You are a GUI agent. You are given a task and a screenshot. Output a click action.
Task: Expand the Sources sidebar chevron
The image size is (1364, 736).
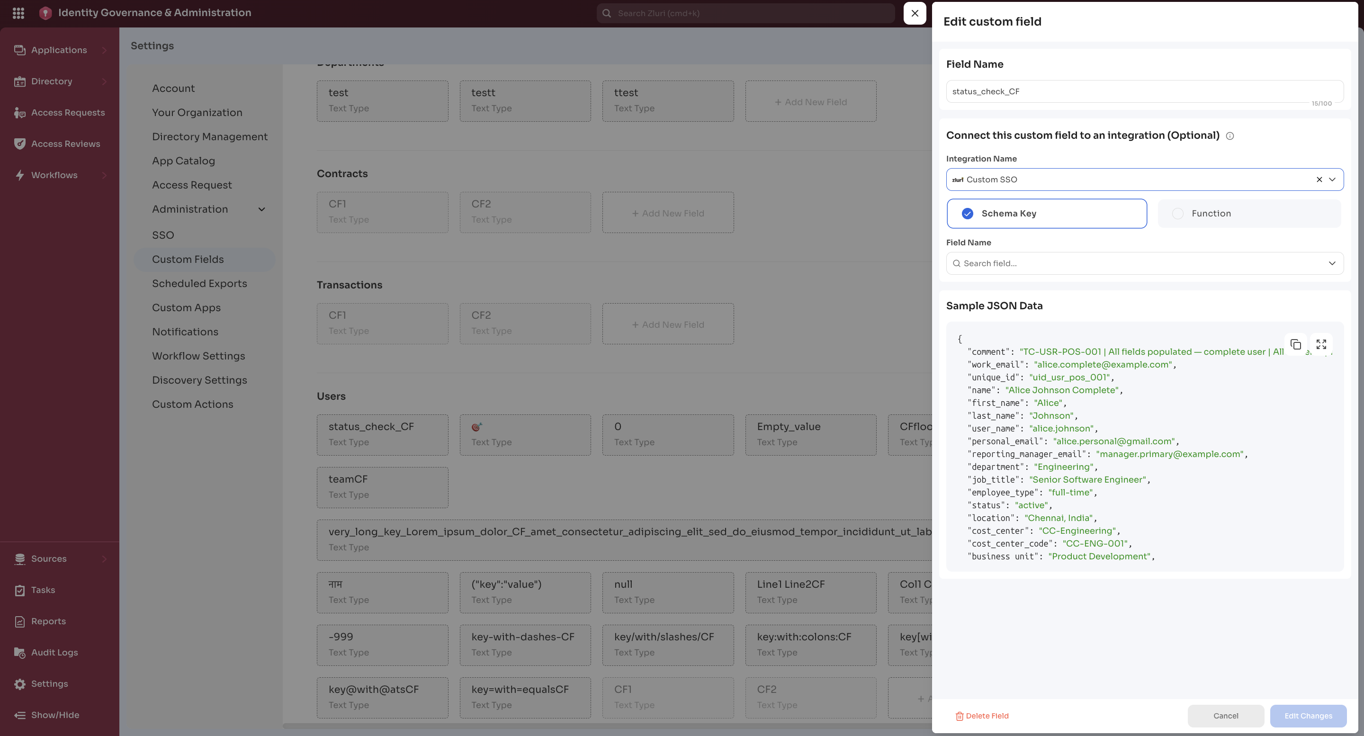(104, 558)
